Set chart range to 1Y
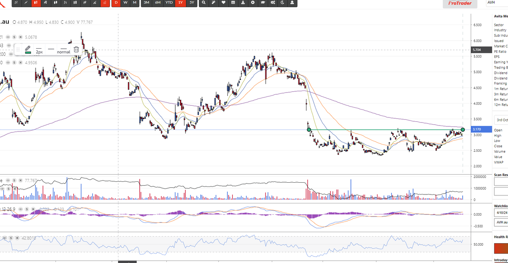 pyautogui.click(x=181, y=3)
